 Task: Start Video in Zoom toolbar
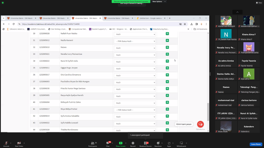click(19, 144)
